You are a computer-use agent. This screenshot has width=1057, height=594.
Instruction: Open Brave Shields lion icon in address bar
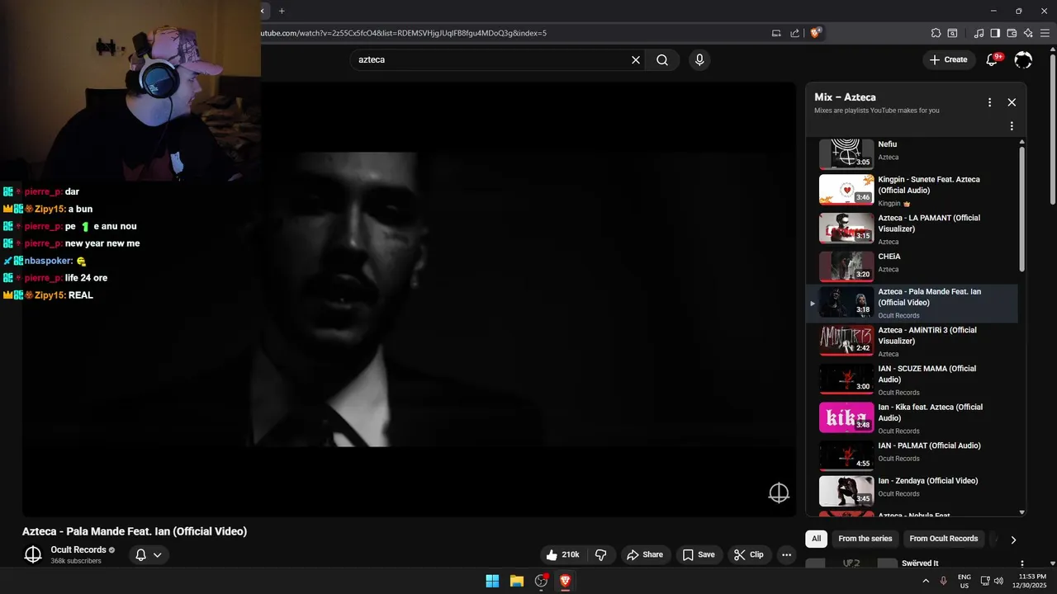[816, 33]
